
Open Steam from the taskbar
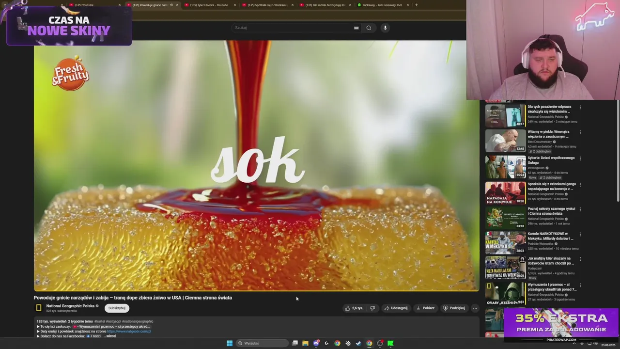tap(358, 343)
